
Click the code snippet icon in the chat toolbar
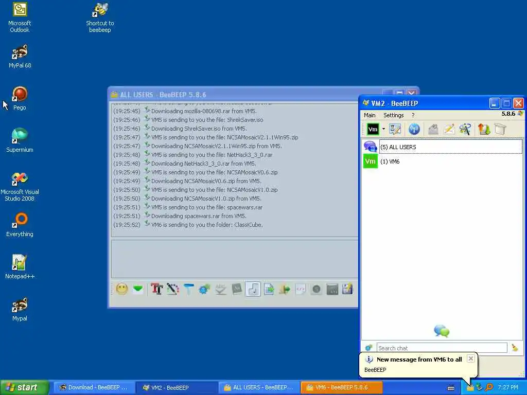pos(301,289)
